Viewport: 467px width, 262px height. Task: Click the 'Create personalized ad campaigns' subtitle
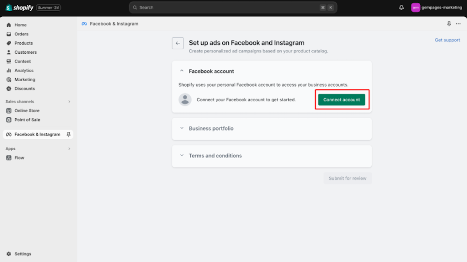coord(258,51)
